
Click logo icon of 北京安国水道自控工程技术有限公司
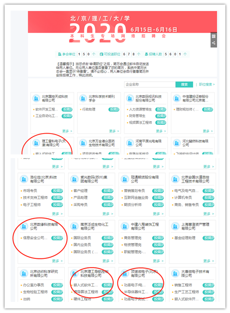pos(175,179)
